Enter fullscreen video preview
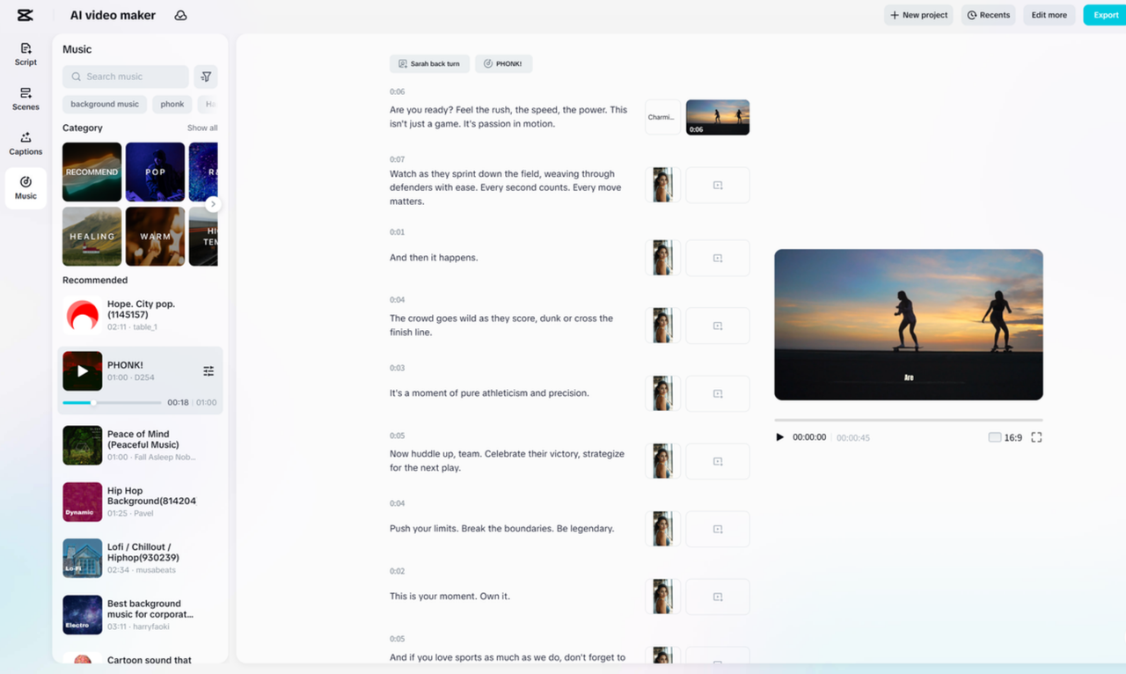Image resolution: width=1126 pixels, height=674 pixels. coord(1036,436)
